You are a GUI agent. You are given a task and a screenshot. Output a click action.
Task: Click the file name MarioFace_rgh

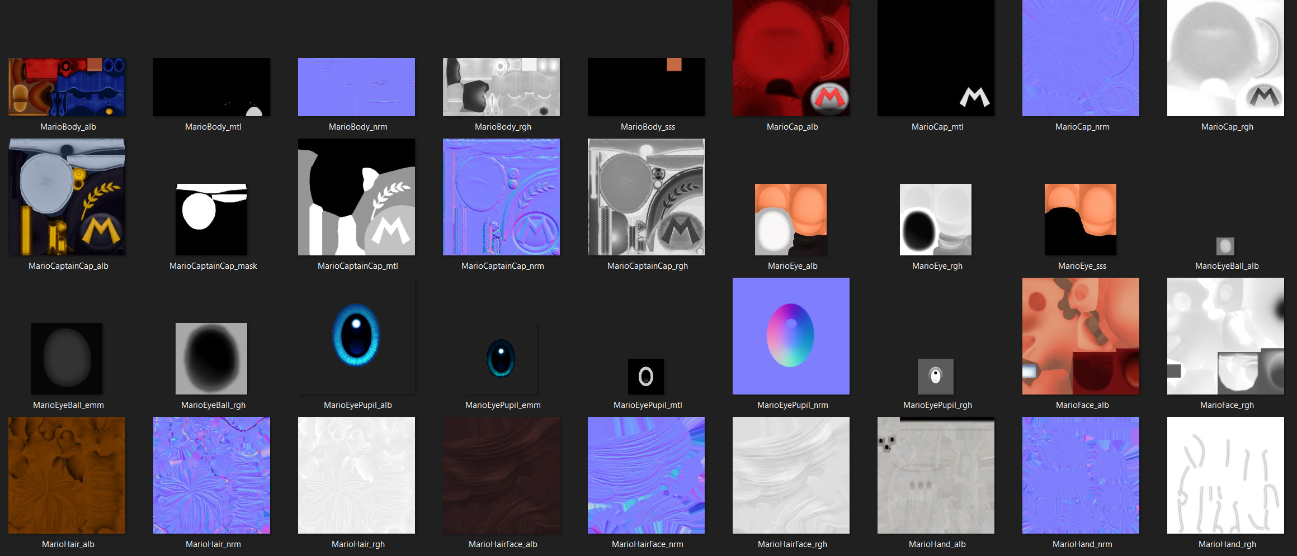1227,405
